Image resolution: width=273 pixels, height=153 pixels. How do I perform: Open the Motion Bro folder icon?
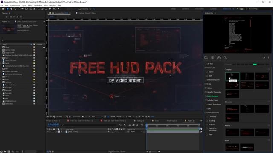tap(206, 57)
